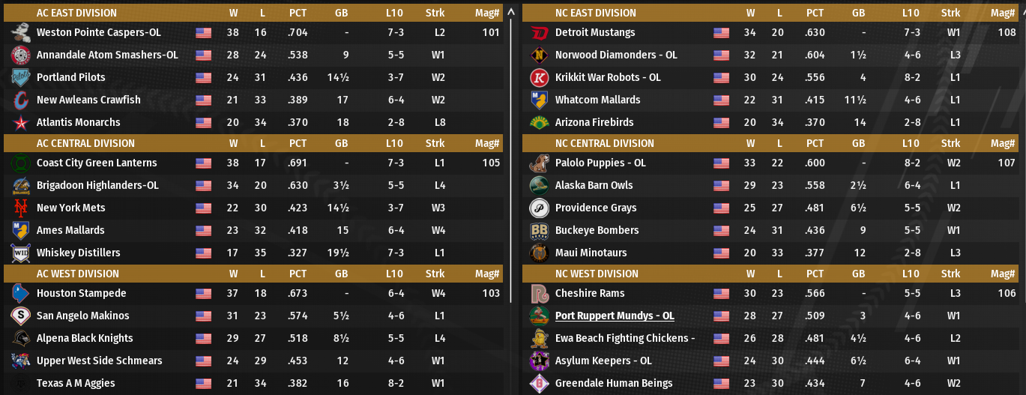Click the Coast City Green Lanterns logo
The height and width of the screenshot is (395, 1026).
point(20,163)
